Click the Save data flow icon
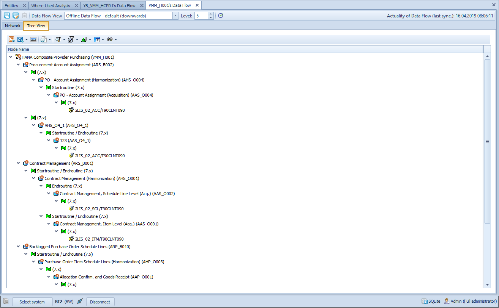 [6, 16]
